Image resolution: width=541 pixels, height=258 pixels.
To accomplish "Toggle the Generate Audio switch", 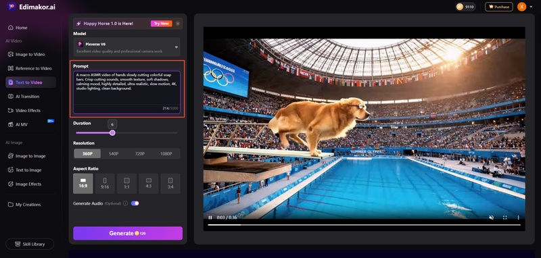I will [135, 203].
